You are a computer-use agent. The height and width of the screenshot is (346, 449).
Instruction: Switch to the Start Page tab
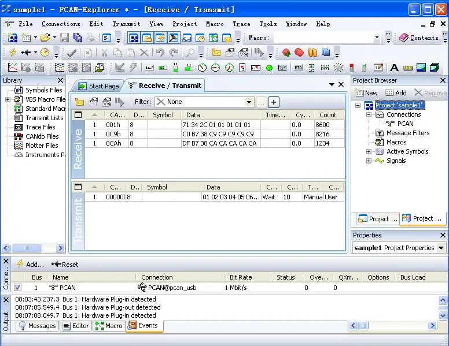pos(99,86)
